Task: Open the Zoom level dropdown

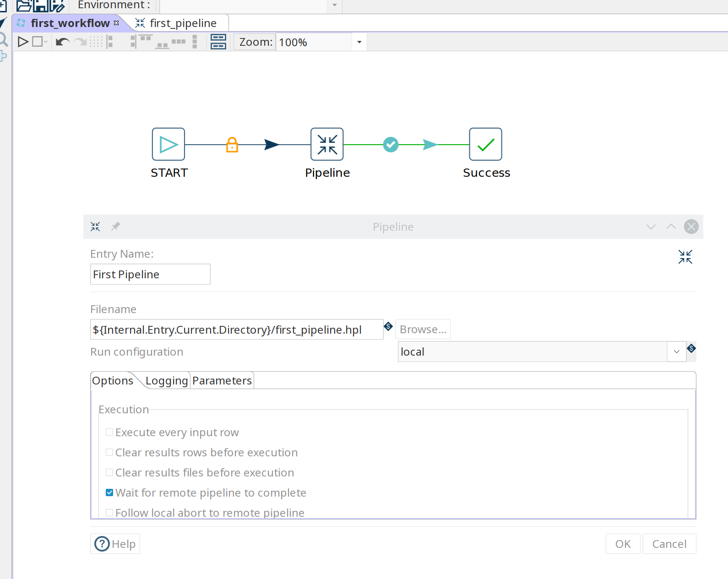Action: [359, 42]
